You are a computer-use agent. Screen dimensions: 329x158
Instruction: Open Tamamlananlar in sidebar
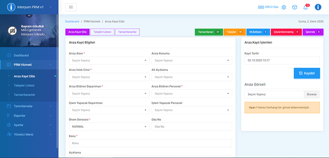tap(24, 95)
